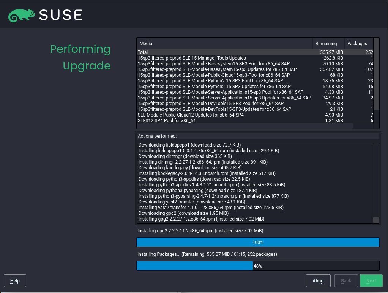
Task: Click the Next button
Action: [371, 280]
